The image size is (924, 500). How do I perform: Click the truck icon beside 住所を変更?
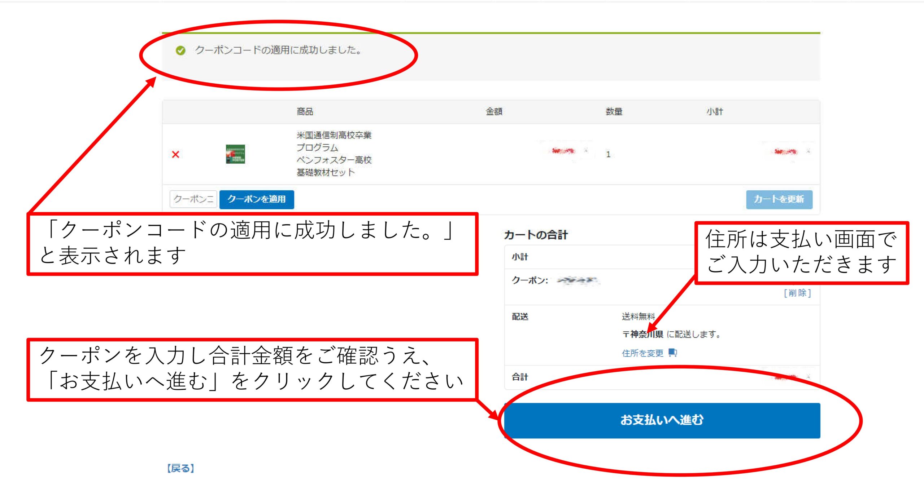672,353
